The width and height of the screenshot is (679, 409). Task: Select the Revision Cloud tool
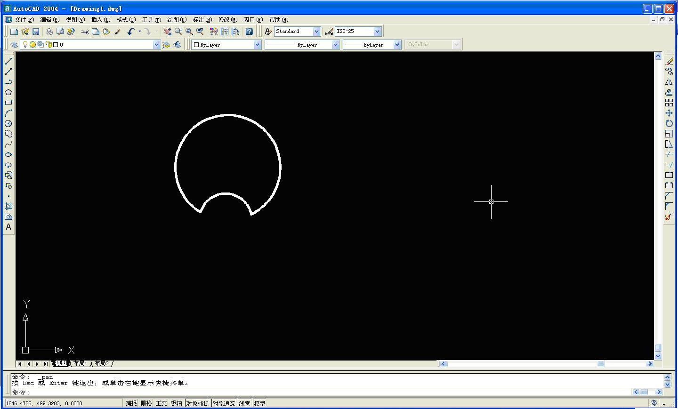[x=8, y=134]
